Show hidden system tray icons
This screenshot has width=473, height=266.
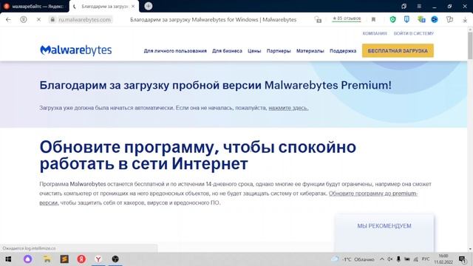(x=382, y=259)
